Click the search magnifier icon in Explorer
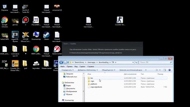Image resolution: width=190 pixels, height=107 pixels. pyautogui.click(x=171, y=62)
